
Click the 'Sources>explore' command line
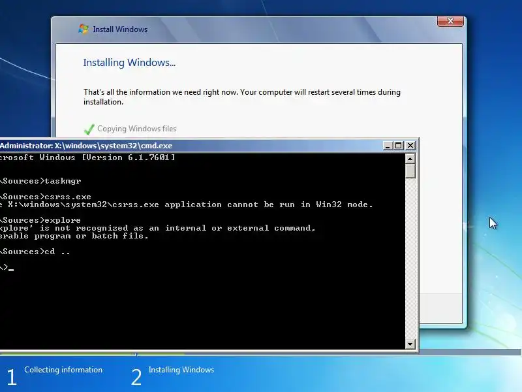coord(40,220)
